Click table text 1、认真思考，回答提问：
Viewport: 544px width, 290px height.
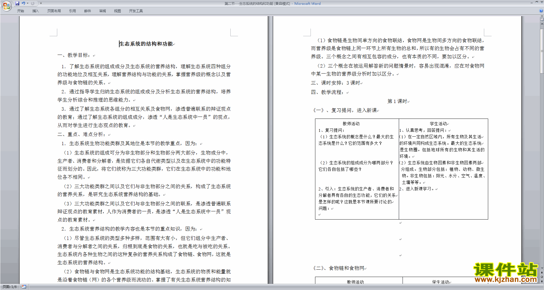(423, 130)
